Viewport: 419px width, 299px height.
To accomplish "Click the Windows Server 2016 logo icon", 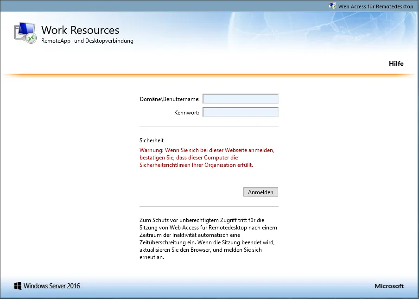I will [x=18, y=286].
